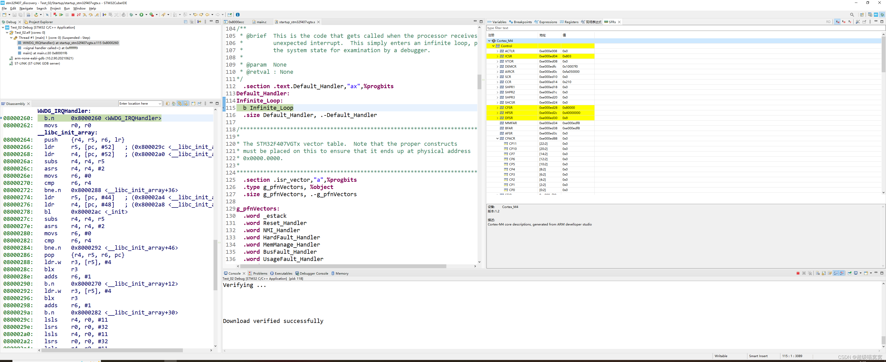Click Step Over in main toolbar

pyautogui.click(x=91, y=15)
